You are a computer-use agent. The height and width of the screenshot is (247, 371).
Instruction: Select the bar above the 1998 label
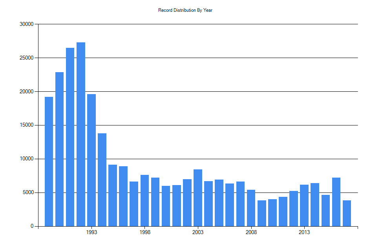pyautogui.click(x=144, y=201)
